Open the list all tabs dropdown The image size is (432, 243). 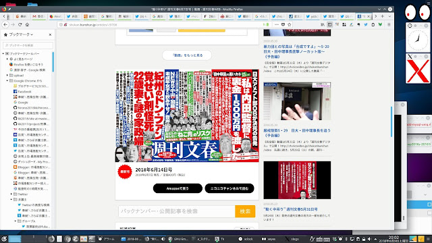[x=389, y=16]
